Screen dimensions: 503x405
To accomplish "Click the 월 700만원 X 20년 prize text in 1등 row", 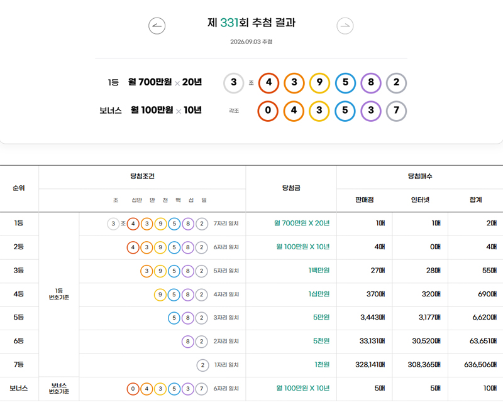I will (x=302, y=223).
